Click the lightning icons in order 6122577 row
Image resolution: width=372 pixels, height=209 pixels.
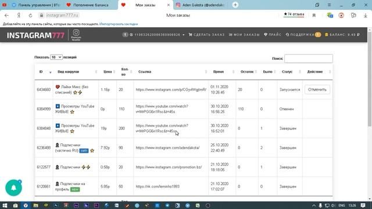(x=86, y=167)
